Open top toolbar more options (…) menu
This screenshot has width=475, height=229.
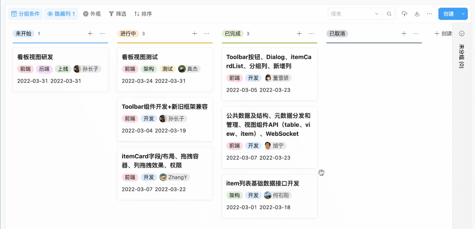point(429,14)
